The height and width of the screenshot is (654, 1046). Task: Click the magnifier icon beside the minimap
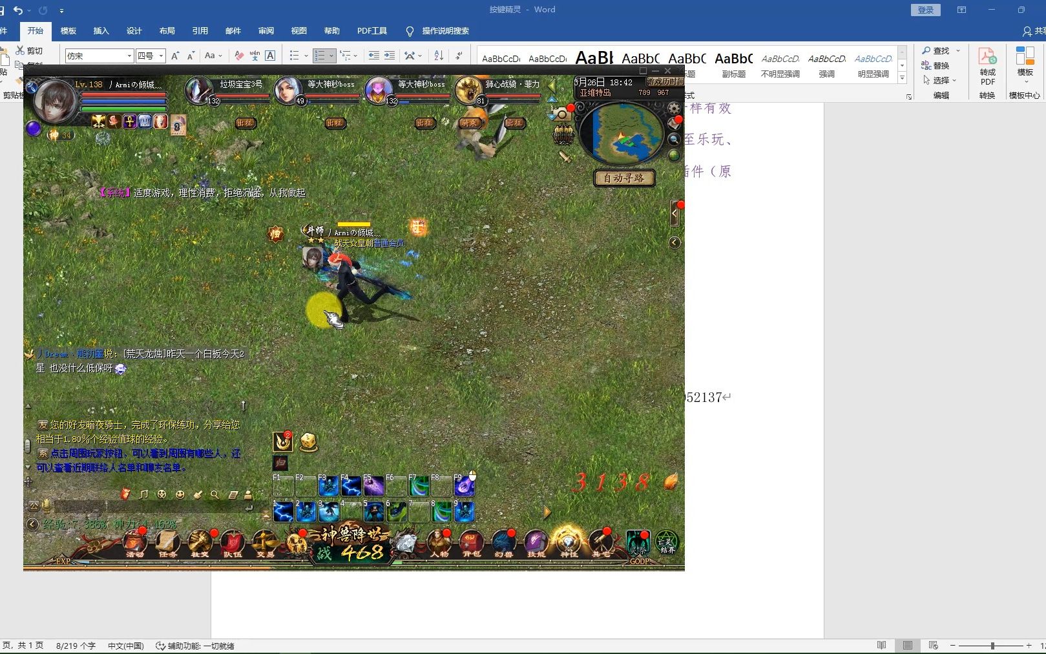pyautogui.click(x=674, y=139)
